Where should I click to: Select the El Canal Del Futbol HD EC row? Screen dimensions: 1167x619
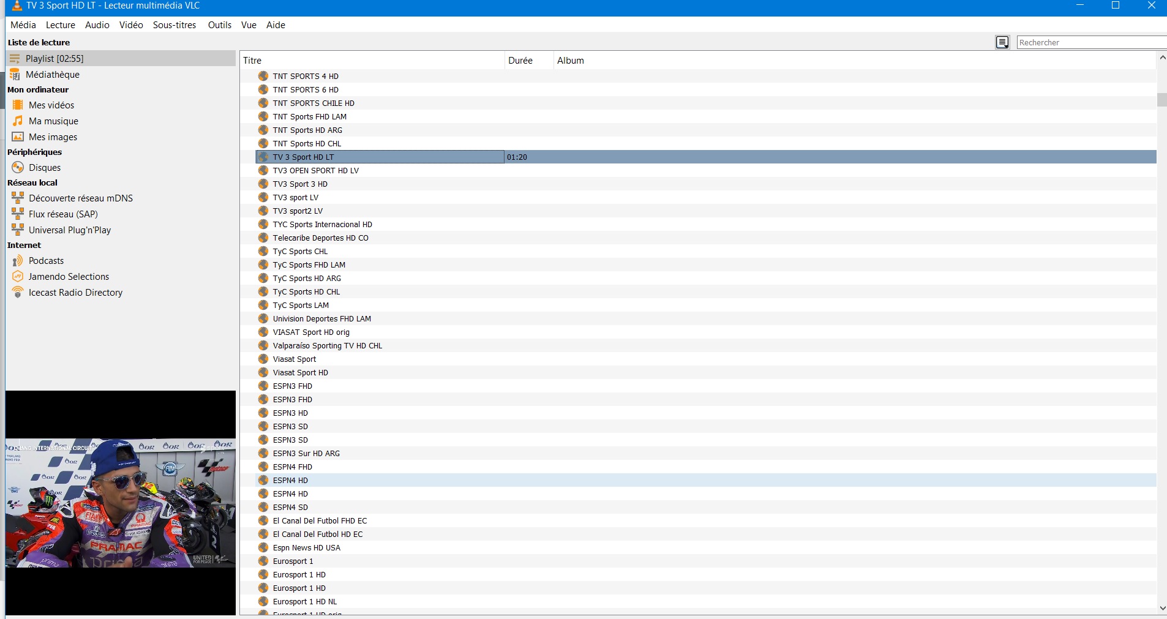[x=706, y=534]
